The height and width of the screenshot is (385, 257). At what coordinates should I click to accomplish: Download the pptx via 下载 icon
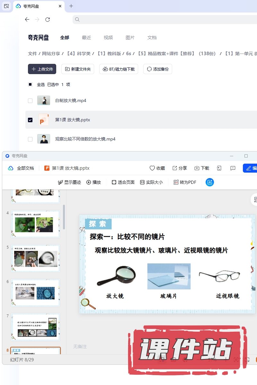click(x=197, y=168)
